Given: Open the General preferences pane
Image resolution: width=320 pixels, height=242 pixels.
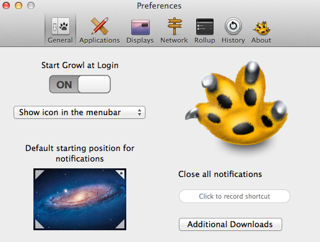Looking at the screenshot, I should click(60, 30).
